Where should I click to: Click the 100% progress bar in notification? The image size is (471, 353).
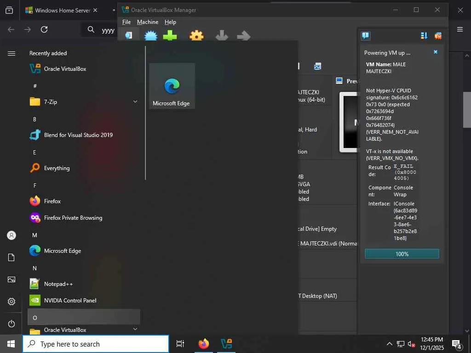tap(402, 254)
